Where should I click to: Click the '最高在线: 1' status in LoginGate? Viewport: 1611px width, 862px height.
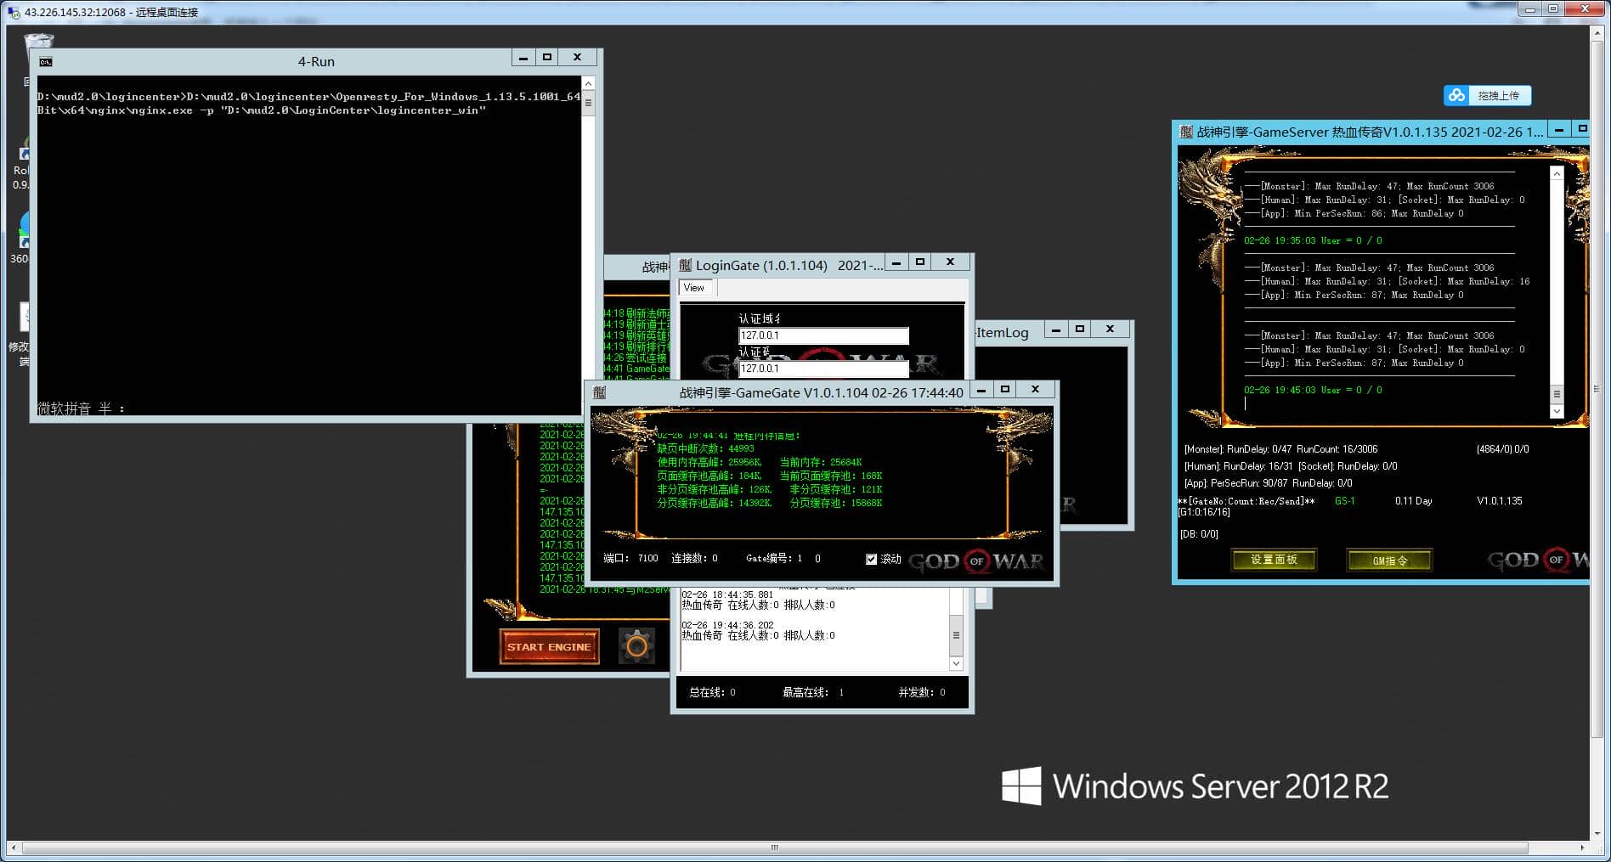pos(813,692)
